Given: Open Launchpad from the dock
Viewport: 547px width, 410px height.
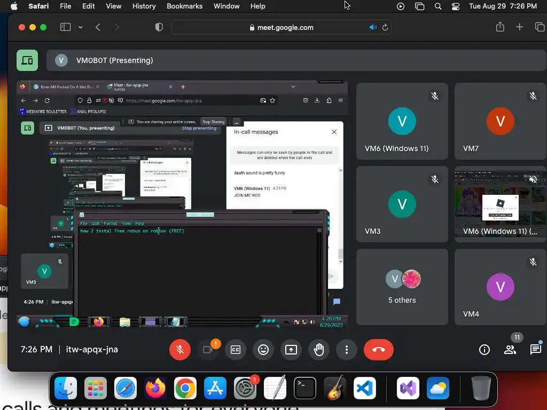Looking at the screenshot, I should click(96, 388).
